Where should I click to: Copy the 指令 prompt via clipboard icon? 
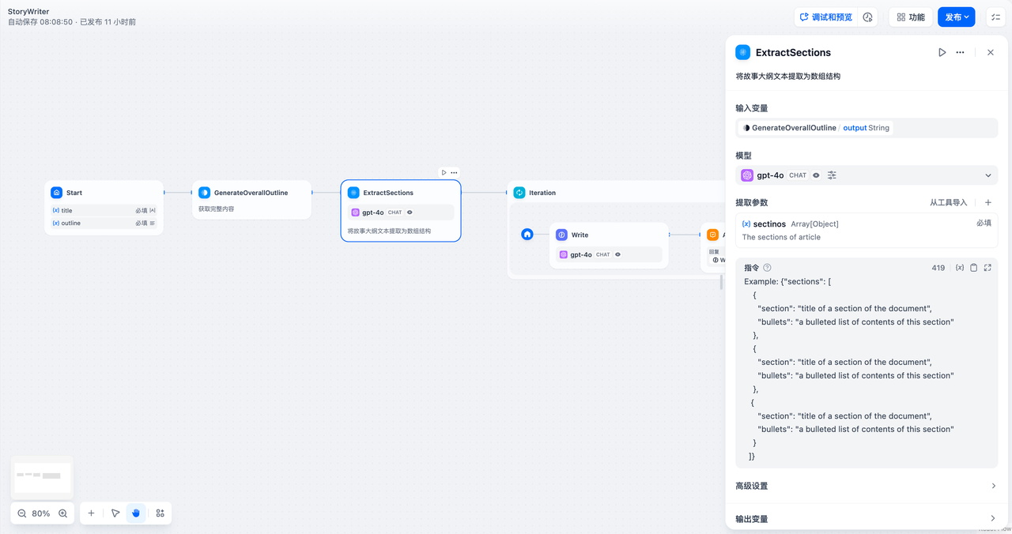973,268
